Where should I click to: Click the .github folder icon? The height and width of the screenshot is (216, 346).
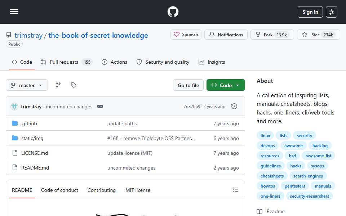pos(15,123)
